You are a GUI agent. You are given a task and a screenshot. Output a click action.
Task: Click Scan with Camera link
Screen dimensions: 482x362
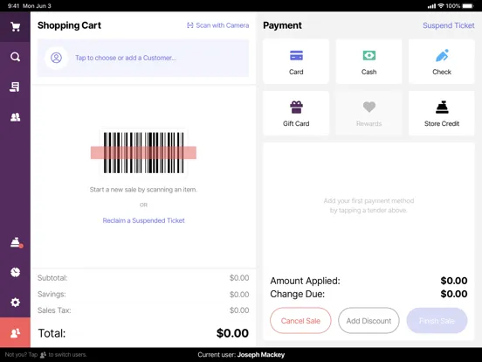pos(218,25)
